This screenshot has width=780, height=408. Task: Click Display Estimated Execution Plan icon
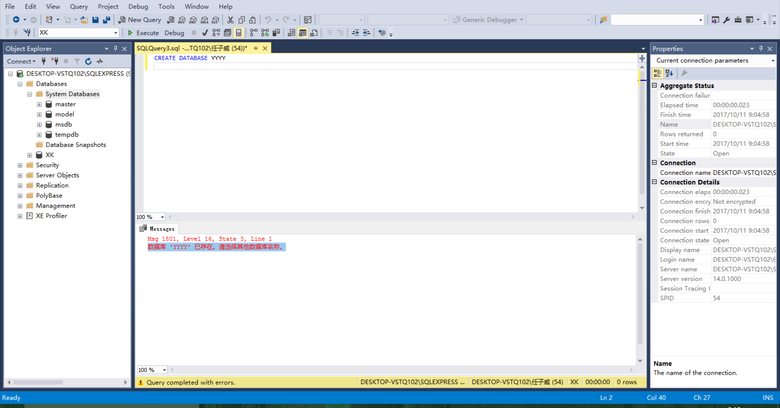pyautogui.click(x=216, y=33)
